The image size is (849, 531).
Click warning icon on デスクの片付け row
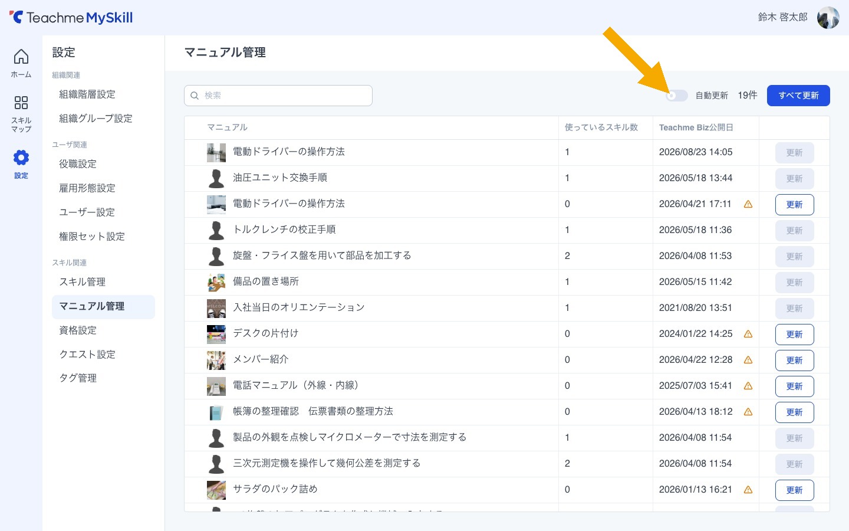click(748, 334)
